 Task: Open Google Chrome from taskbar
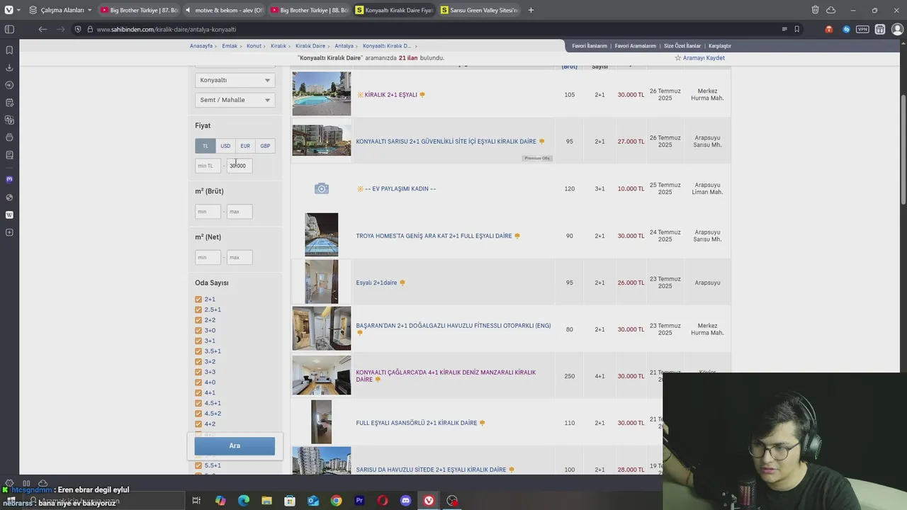click(336, 501)
